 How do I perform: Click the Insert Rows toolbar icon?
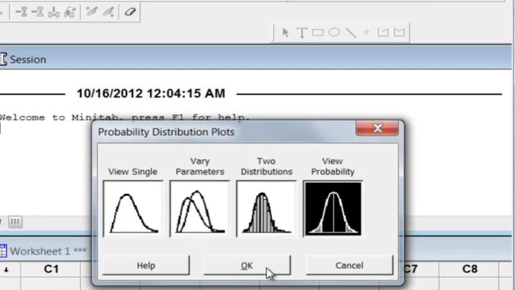(38, 12)
